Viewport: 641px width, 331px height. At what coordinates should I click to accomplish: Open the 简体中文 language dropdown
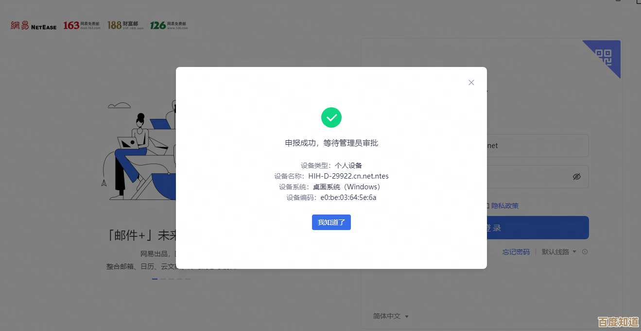click(x=391, y=316)
